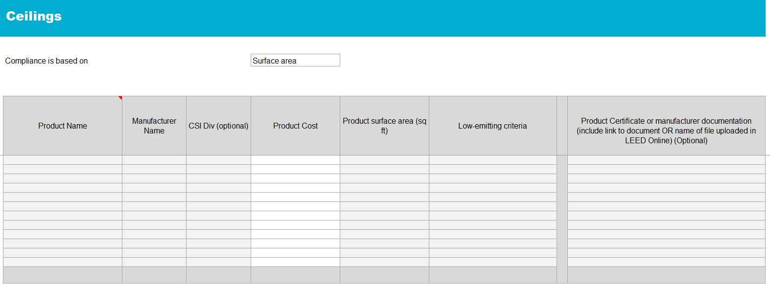Select the Product Cost column header
Image resolution: width=770 pixels, height=286 pixels.
(295, 126)
